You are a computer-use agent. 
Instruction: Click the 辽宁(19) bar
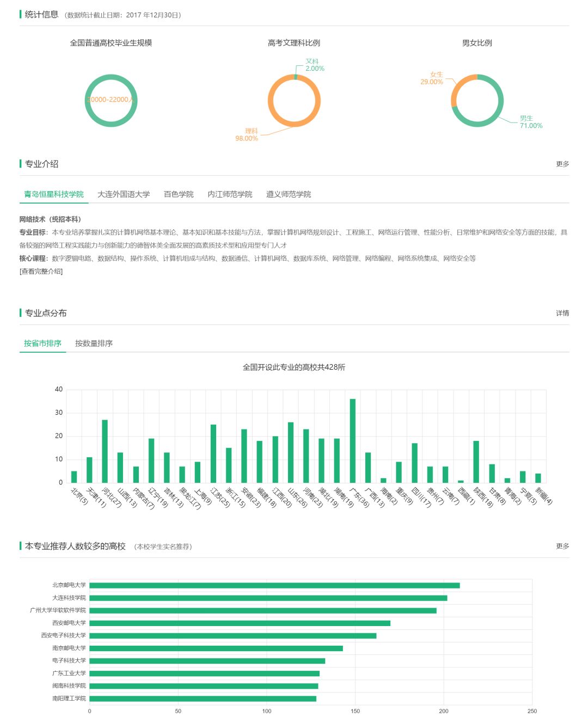tap(151, 461)
